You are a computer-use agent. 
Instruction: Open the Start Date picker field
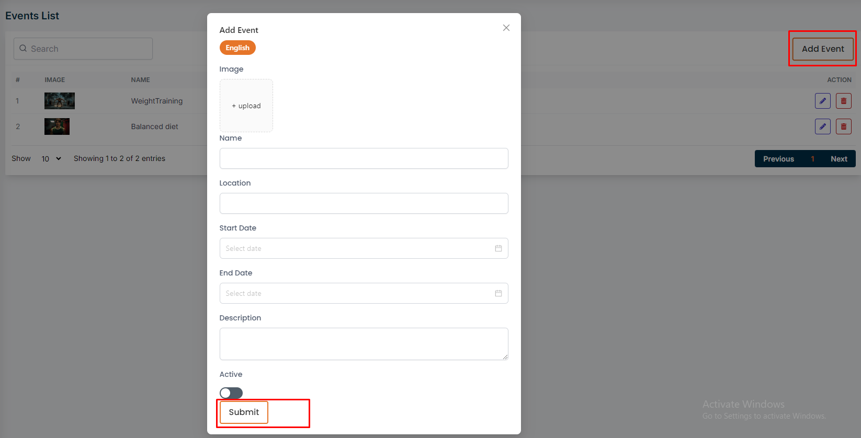[356, 248]
